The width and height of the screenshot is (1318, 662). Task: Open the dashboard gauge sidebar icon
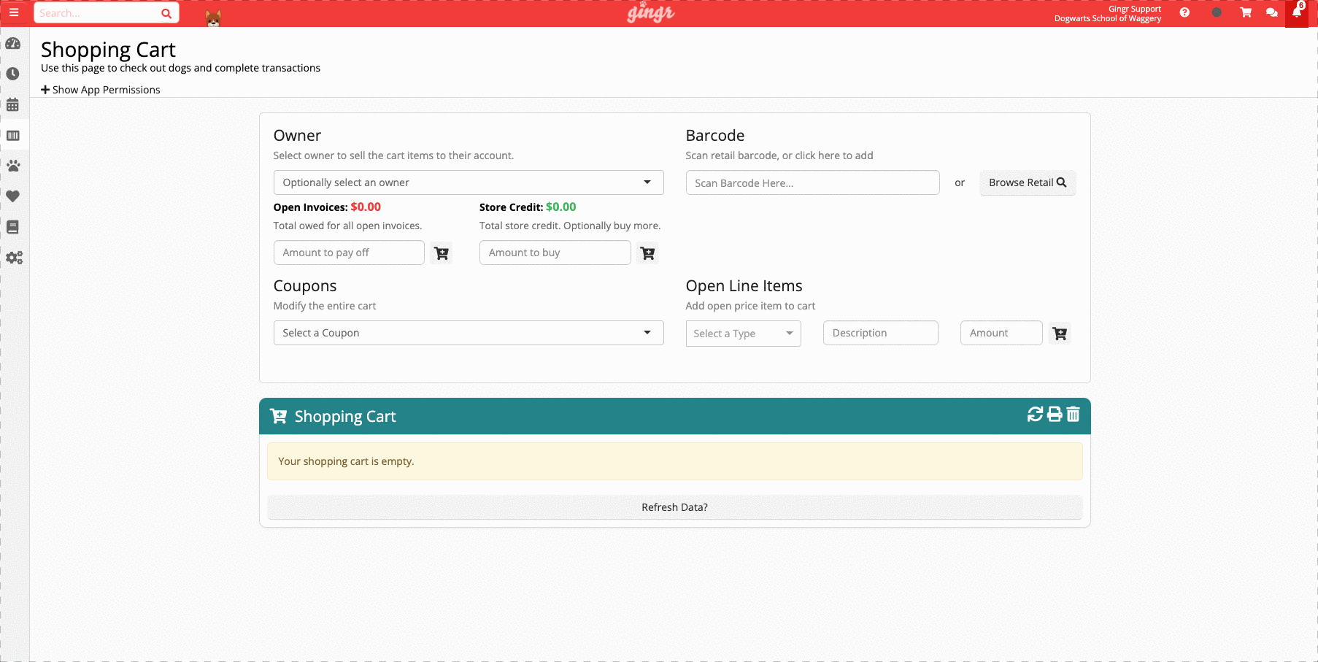13,44
